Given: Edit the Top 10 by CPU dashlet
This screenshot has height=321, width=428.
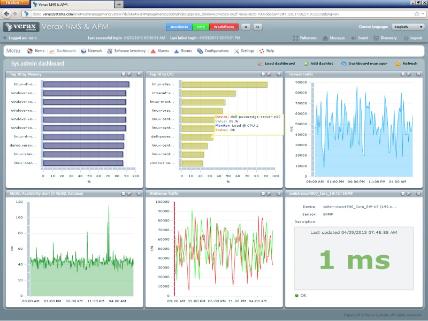Looking at the screenshot, I should (x=269, y=74).
